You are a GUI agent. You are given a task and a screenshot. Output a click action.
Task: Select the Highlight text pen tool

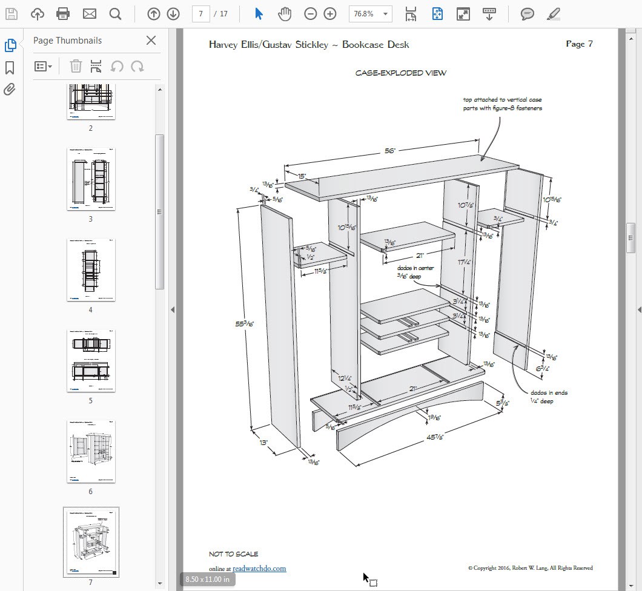click(552, 14)
